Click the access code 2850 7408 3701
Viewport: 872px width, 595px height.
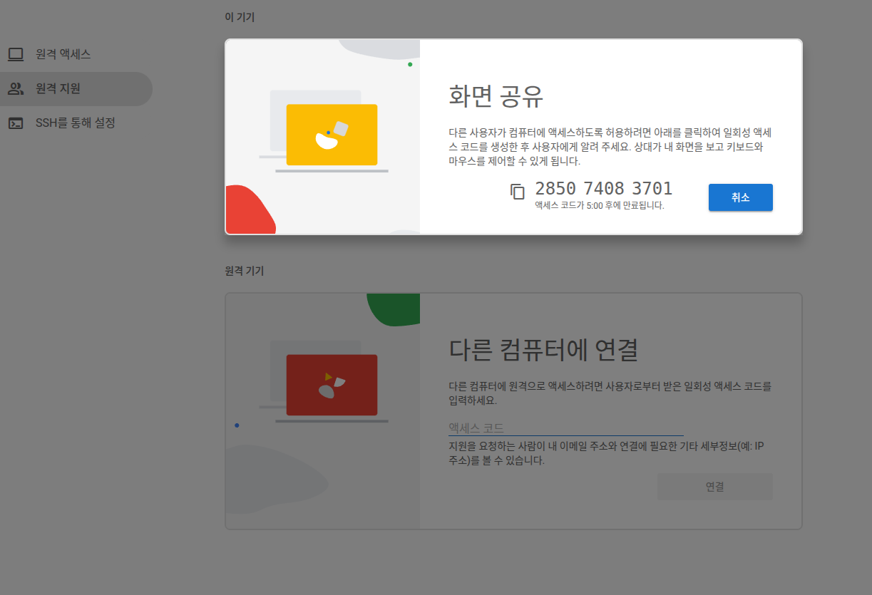(x=603, y=189)
